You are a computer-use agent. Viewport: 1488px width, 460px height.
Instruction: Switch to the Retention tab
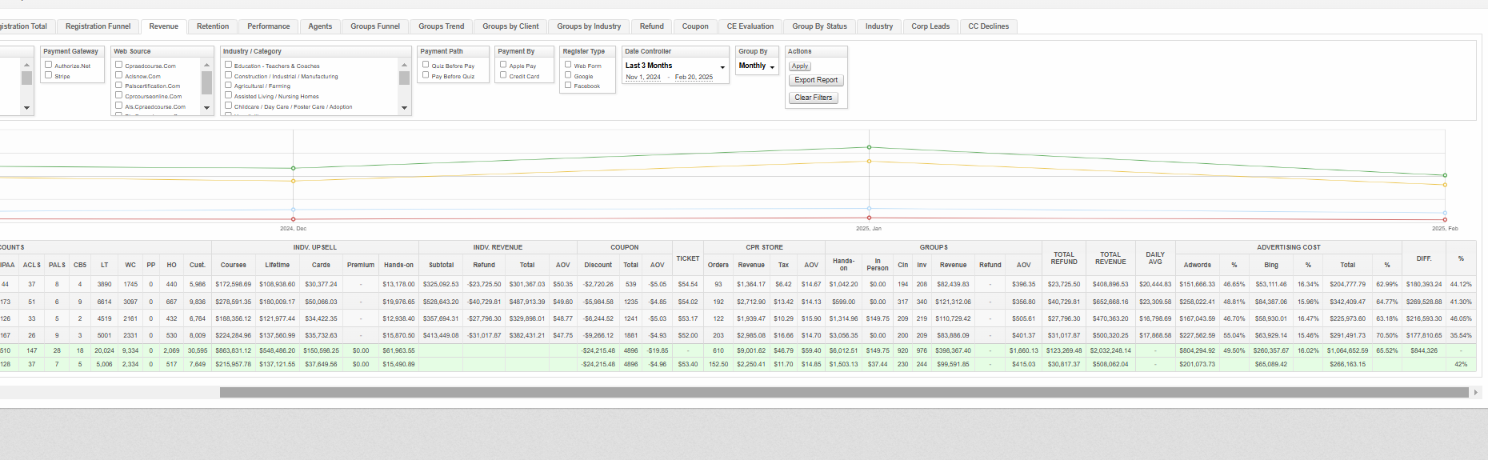(x=213, y=26)
